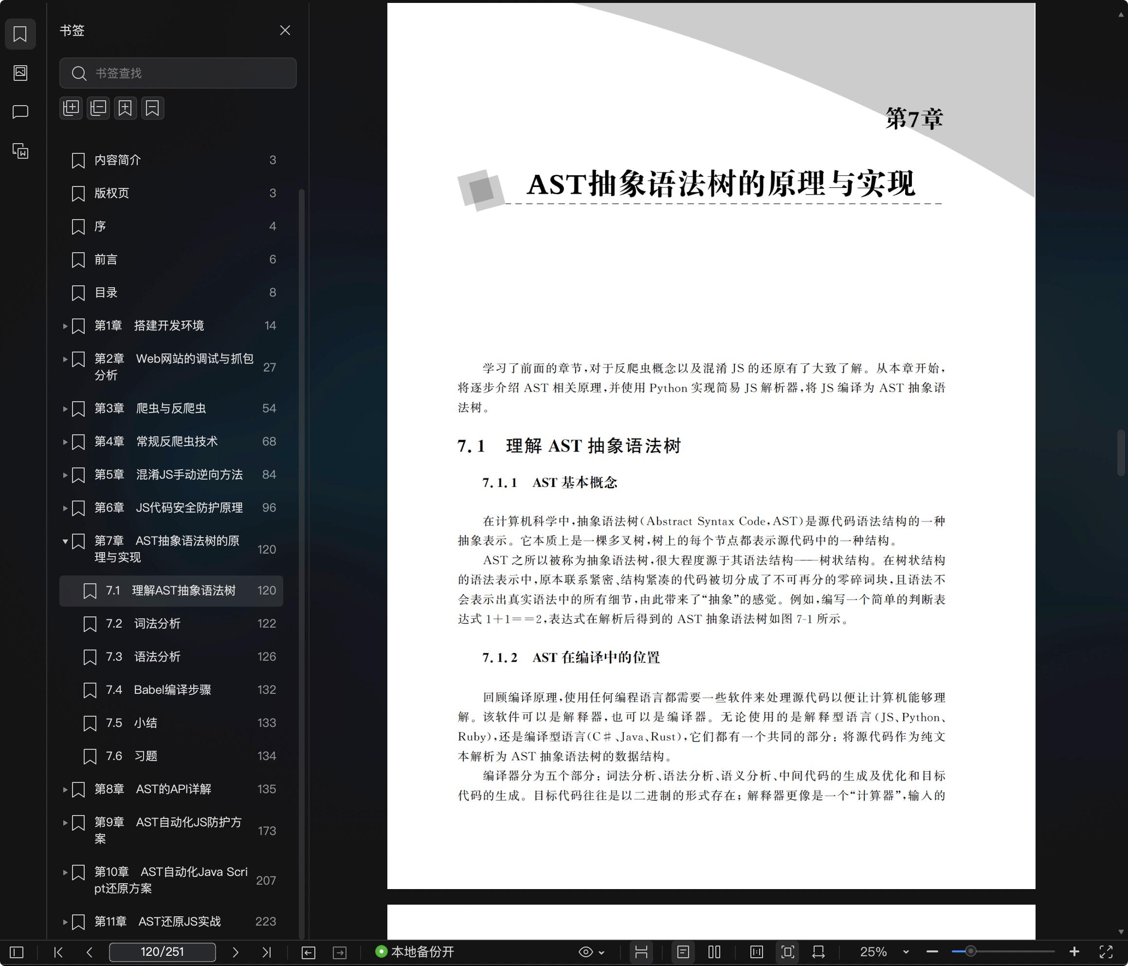Toggle the page break display icon
1128x966 pixels.
[x=641, y=952]
